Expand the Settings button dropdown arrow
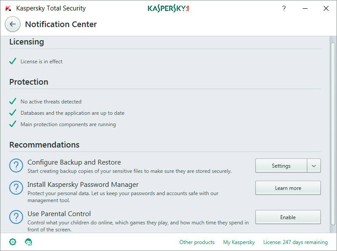 314,166
